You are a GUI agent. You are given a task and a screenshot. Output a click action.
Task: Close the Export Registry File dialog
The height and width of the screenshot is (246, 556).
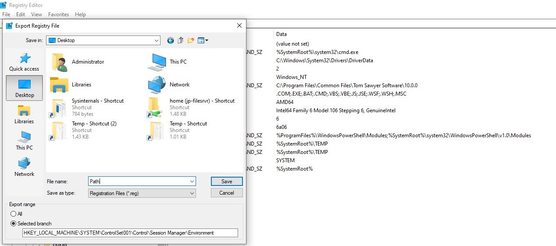tap(239, 26)
